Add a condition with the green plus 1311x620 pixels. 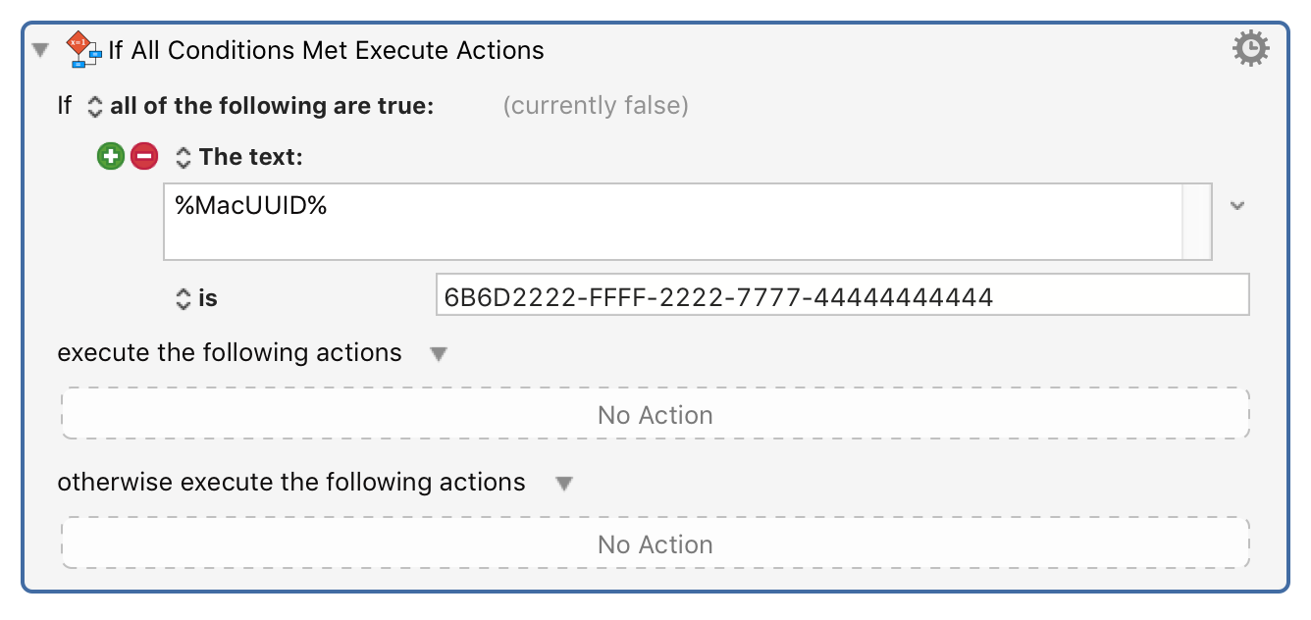111,156
